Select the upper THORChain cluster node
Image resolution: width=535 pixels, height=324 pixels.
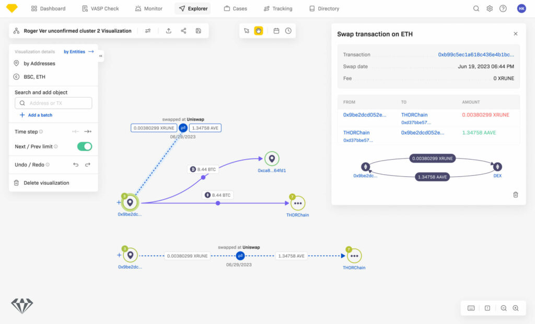point(298,203)
